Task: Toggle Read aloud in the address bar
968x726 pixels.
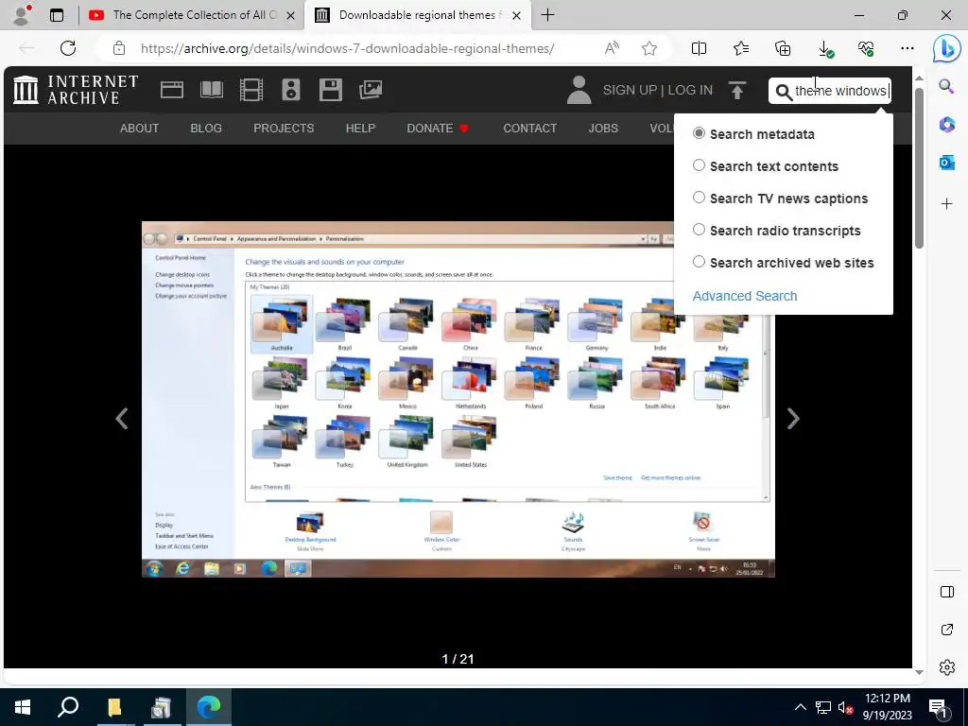Action: pos(612,48)
